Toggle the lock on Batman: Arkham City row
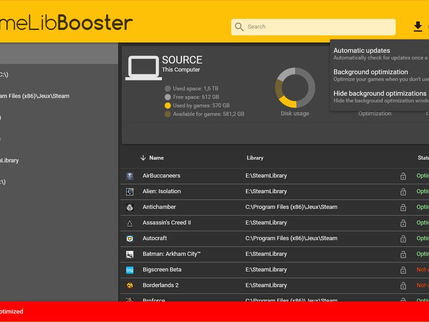 (403, 254)
